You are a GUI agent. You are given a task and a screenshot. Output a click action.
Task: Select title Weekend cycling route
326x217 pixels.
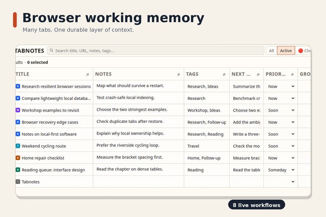(44, 146)
